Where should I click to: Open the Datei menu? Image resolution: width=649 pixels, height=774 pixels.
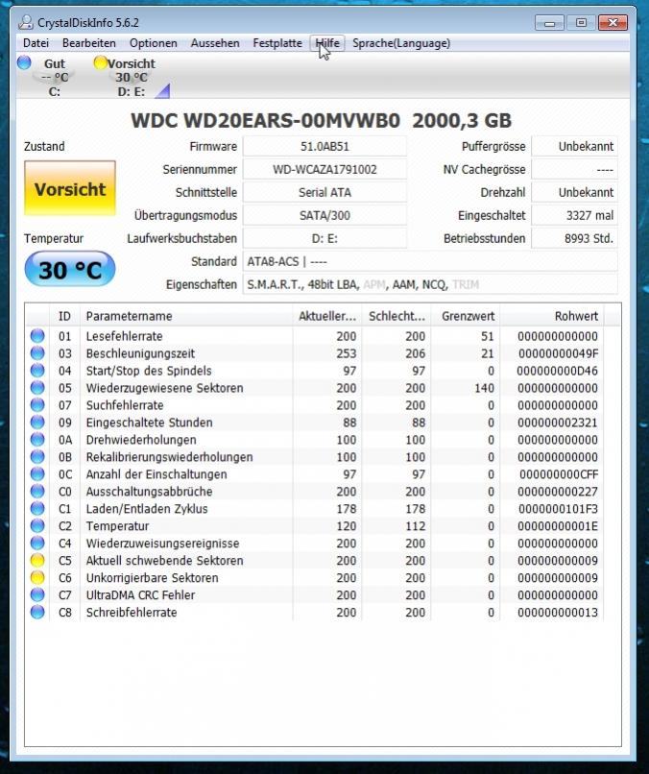pyautogui.click(x=36, y=43)
